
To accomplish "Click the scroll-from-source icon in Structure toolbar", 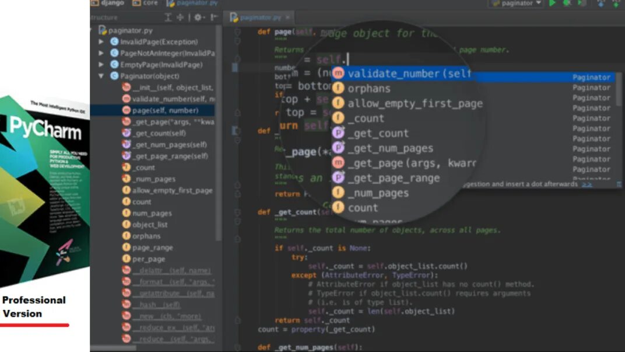I will [x=168, y=17].
